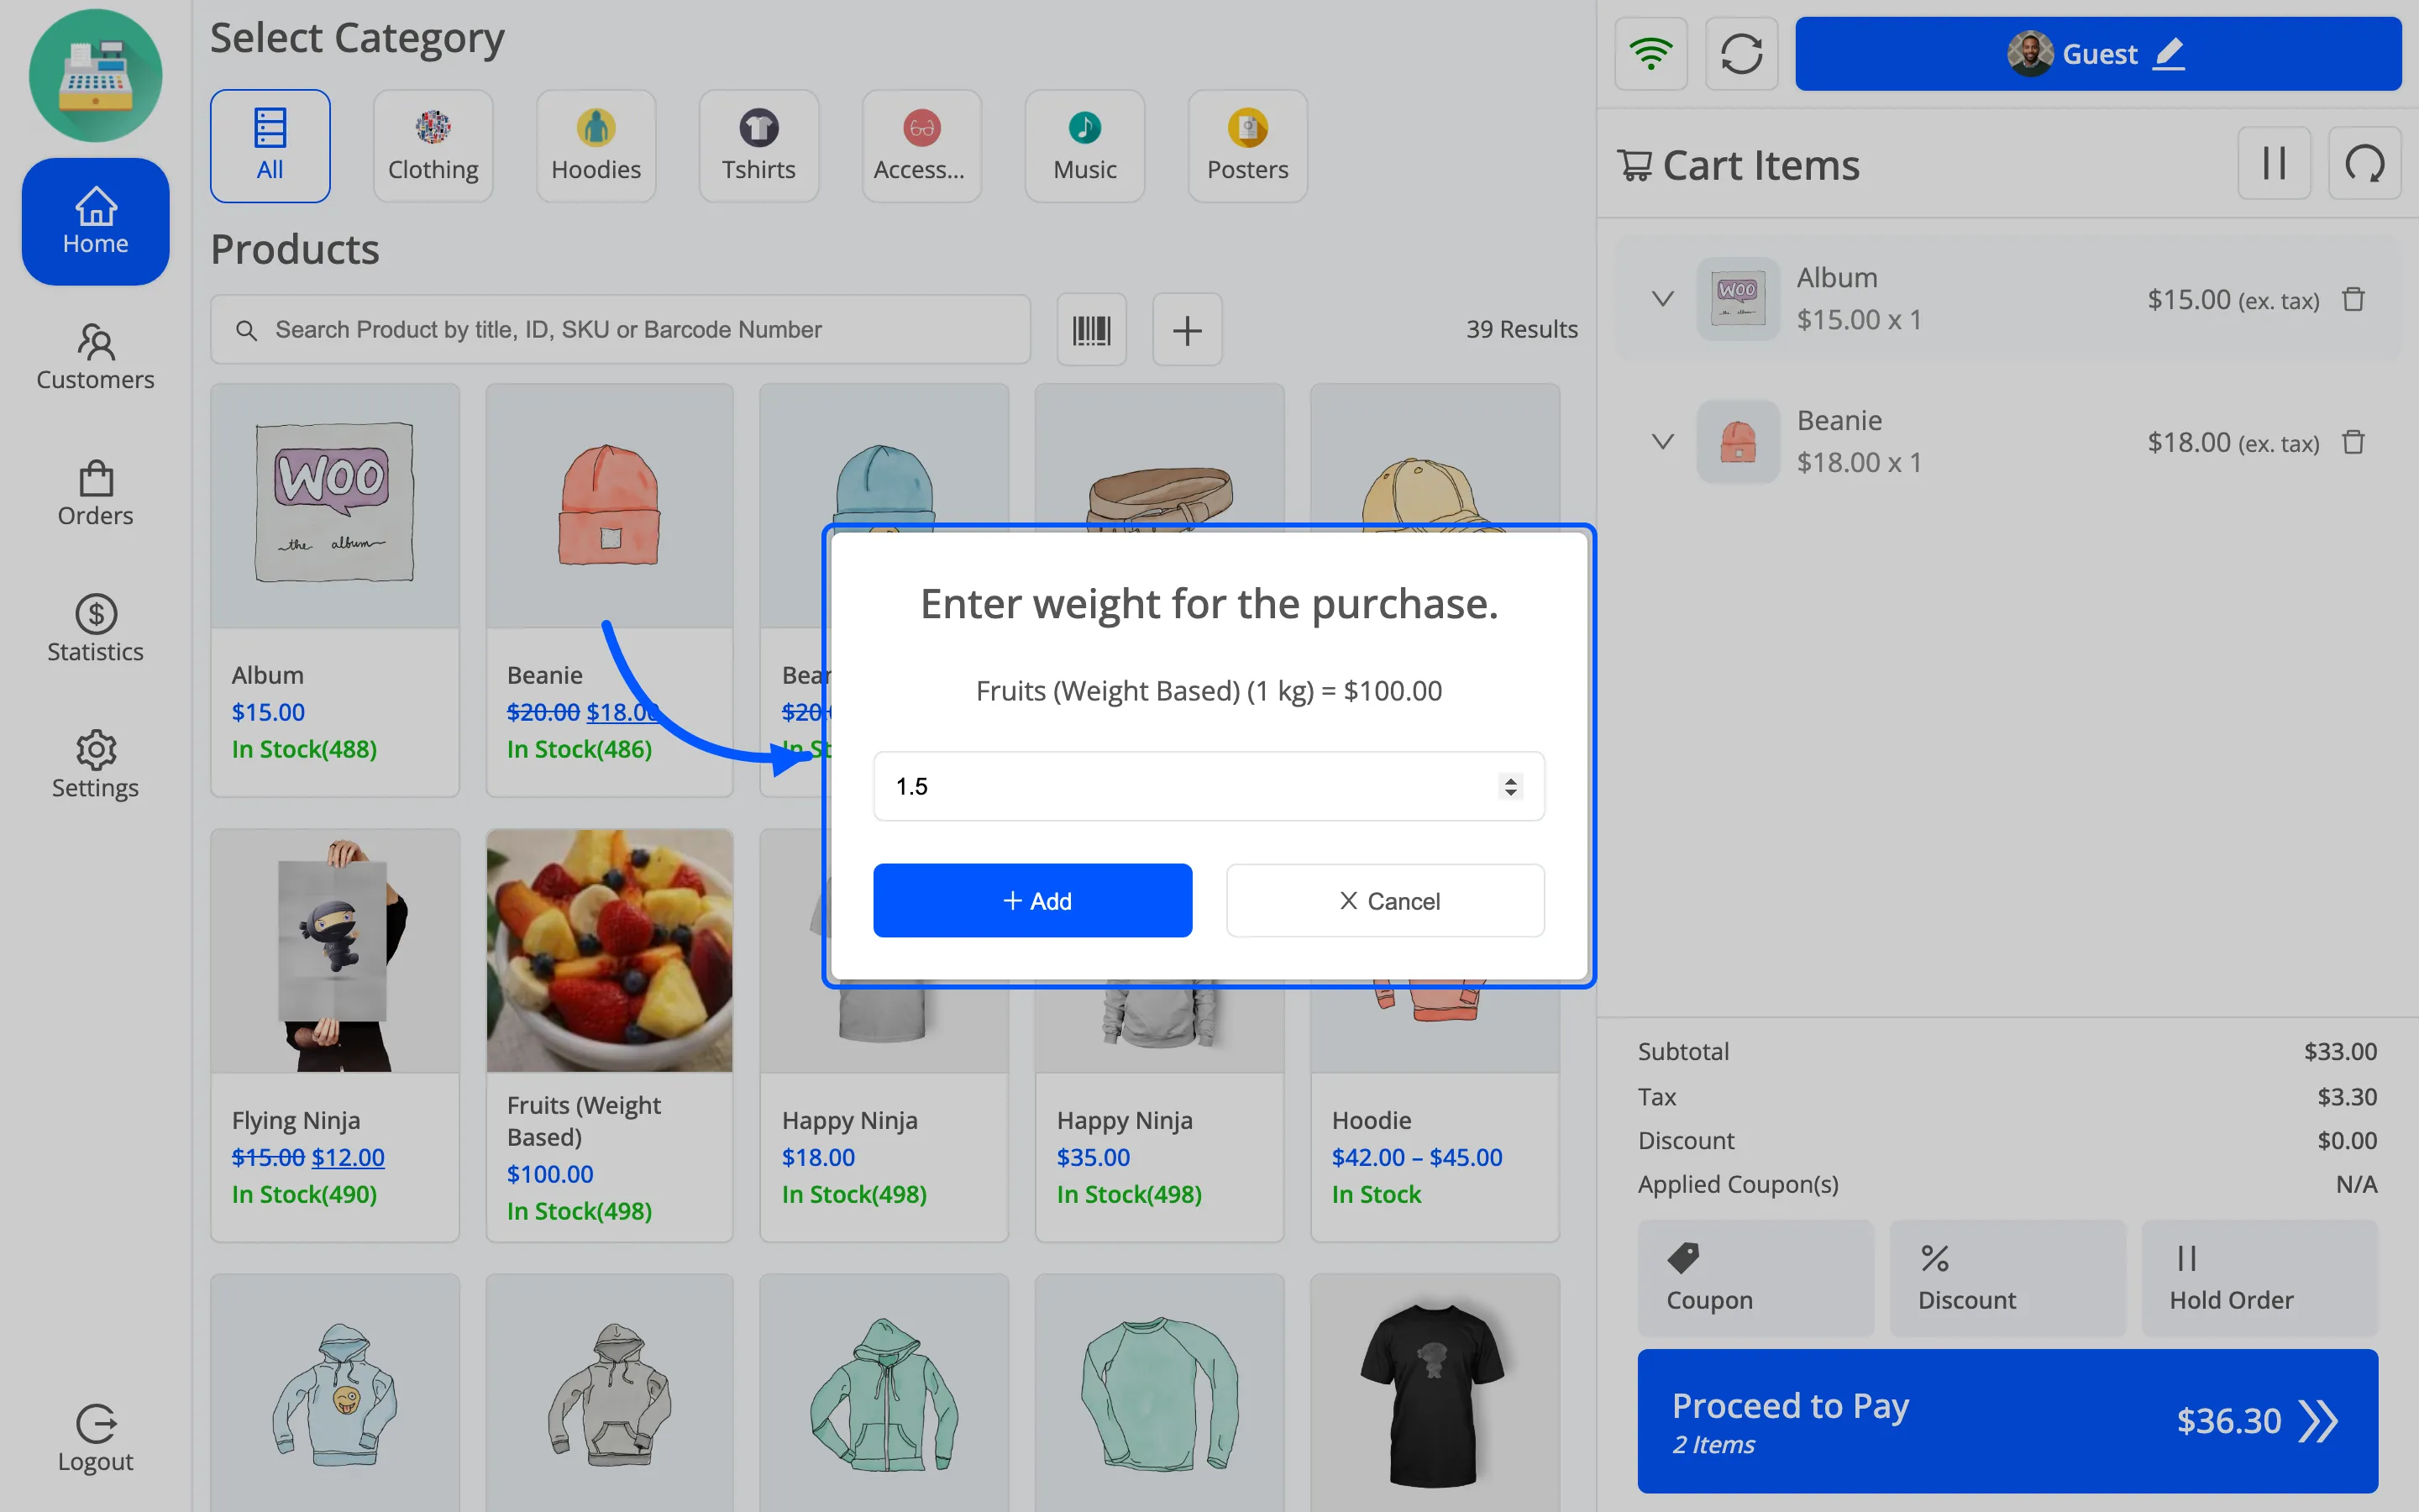The width and height of the screenshot is (2419, 1512).
Task: Click the plus custom product button
Action: tap(1187, 329)
